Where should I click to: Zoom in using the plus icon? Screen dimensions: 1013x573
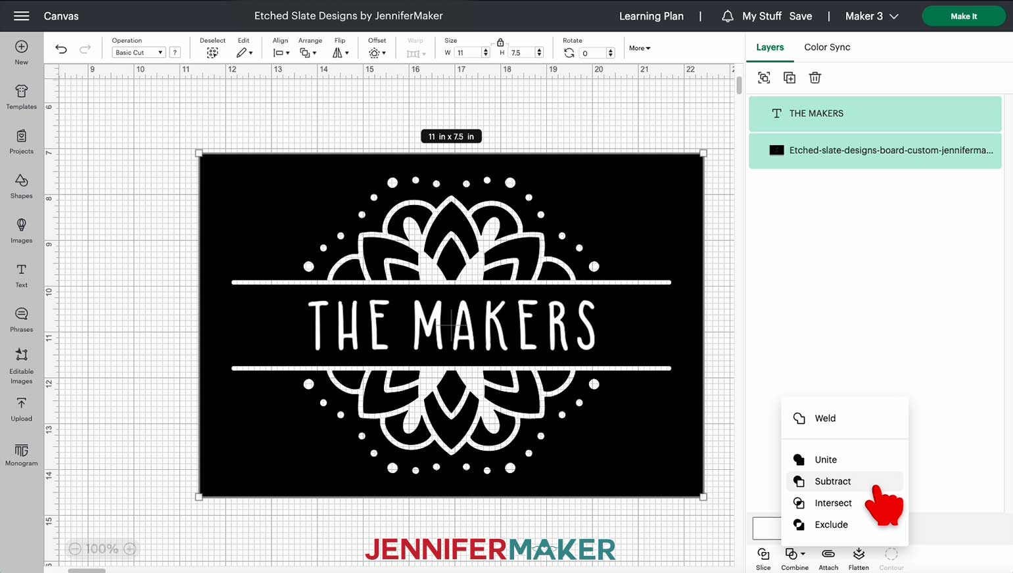130,549
